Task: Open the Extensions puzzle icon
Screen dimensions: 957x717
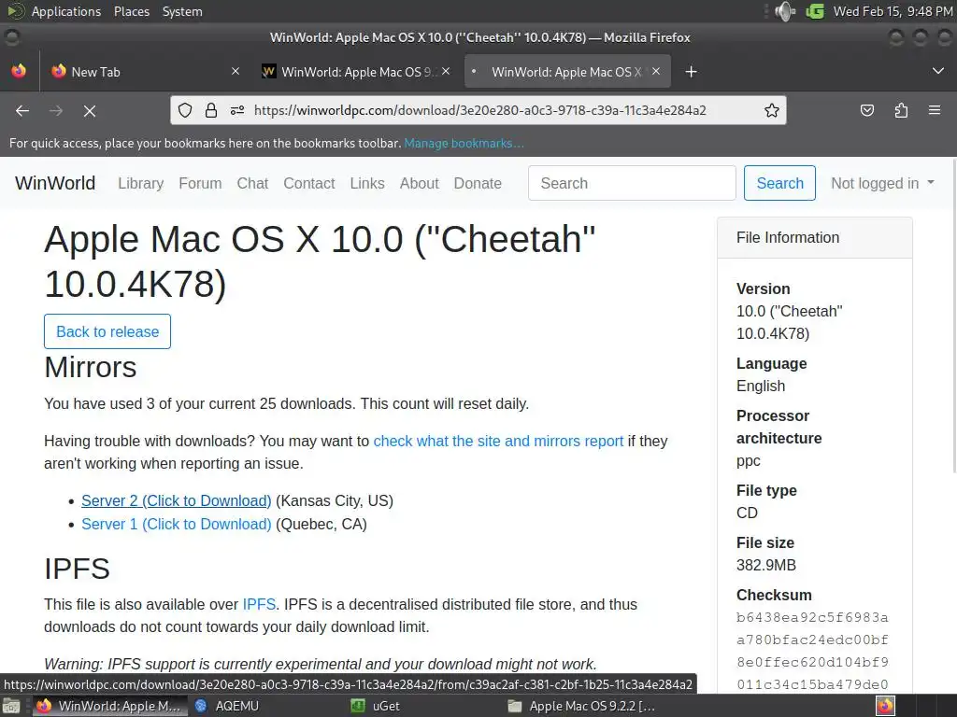Action: [x=901, y=110]
